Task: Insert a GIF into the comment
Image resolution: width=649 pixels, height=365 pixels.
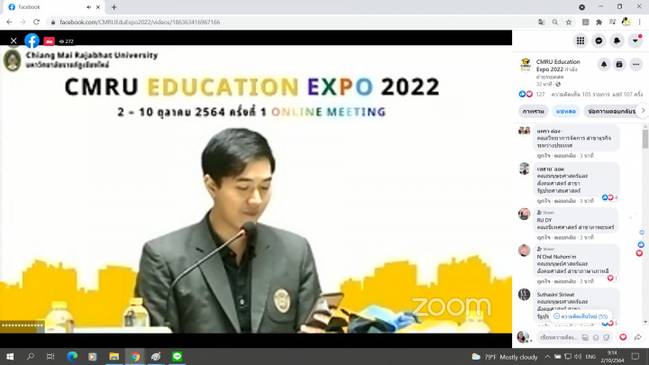Action: click(585, 338)
